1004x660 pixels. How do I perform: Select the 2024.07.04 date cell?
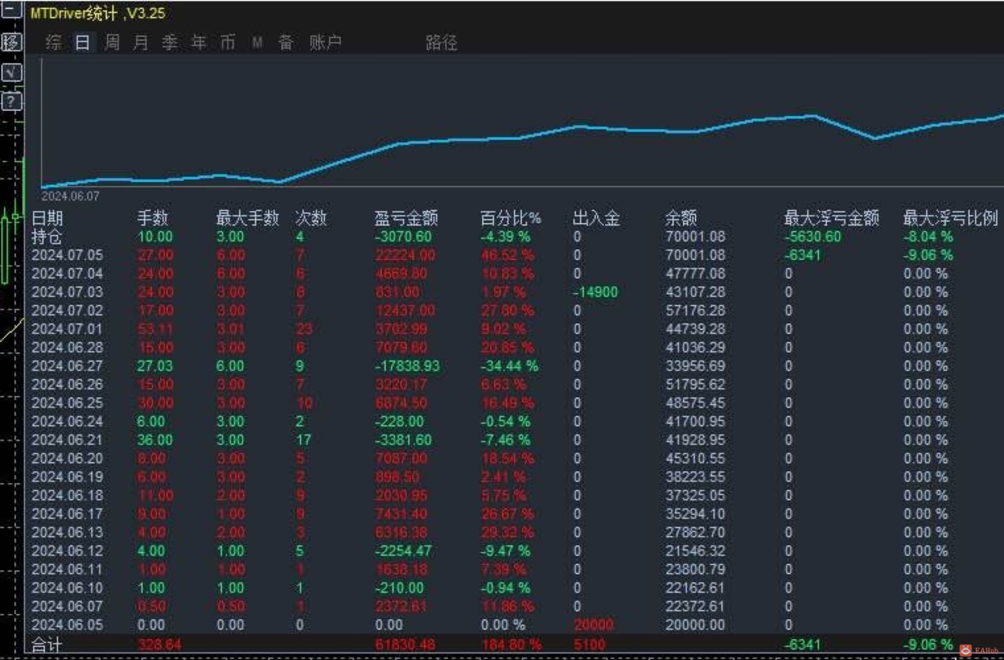tap(67, 274)
